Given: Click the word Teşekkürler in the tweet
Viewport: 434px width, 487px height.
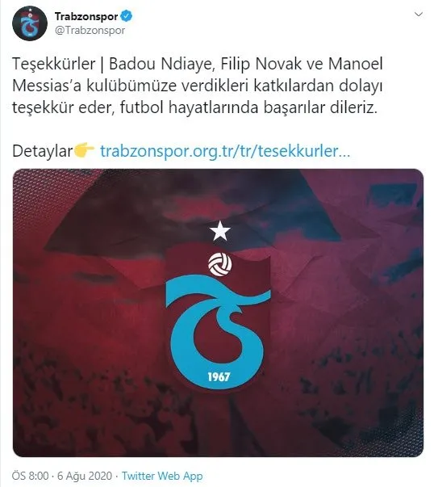Looking at the screenshot, I should [x=54, y=64].
